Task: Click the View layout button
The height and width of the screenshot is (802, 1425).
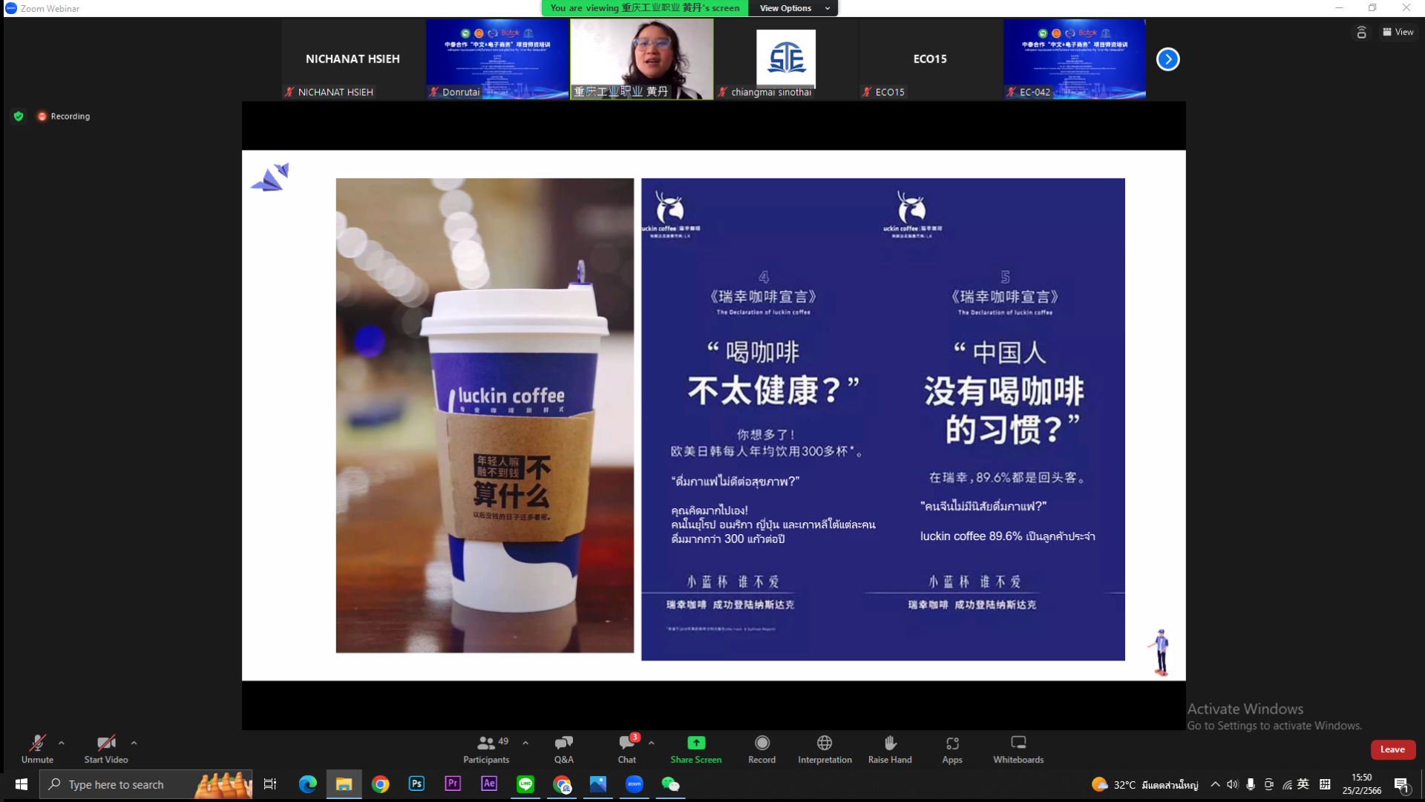Action: tap(1398, 32)
